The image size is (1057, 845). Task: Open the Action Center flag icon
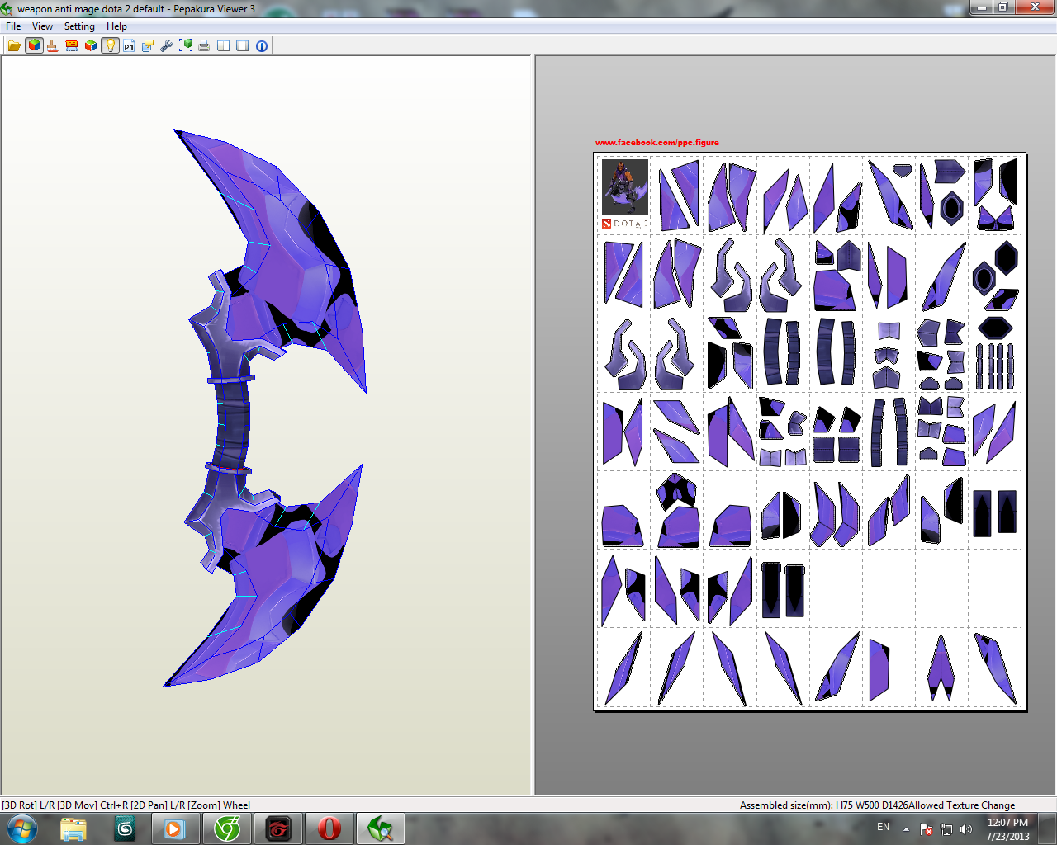tap(927, 829)
